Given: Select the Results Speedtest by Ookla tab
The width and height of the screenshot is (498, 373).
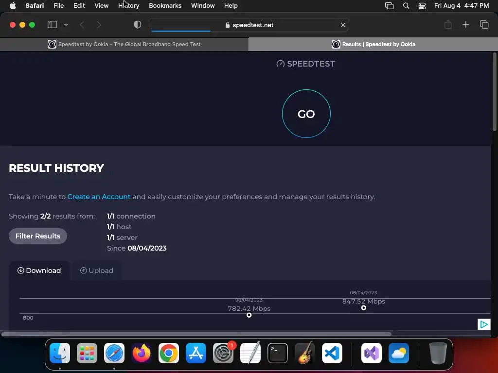Looking at the screenshot, I should (x=373, y=44).
